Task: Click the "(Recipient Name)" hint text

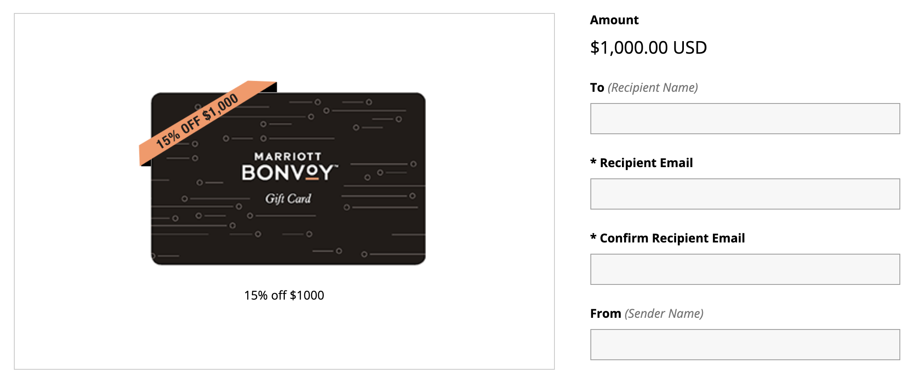Action: 653,87
